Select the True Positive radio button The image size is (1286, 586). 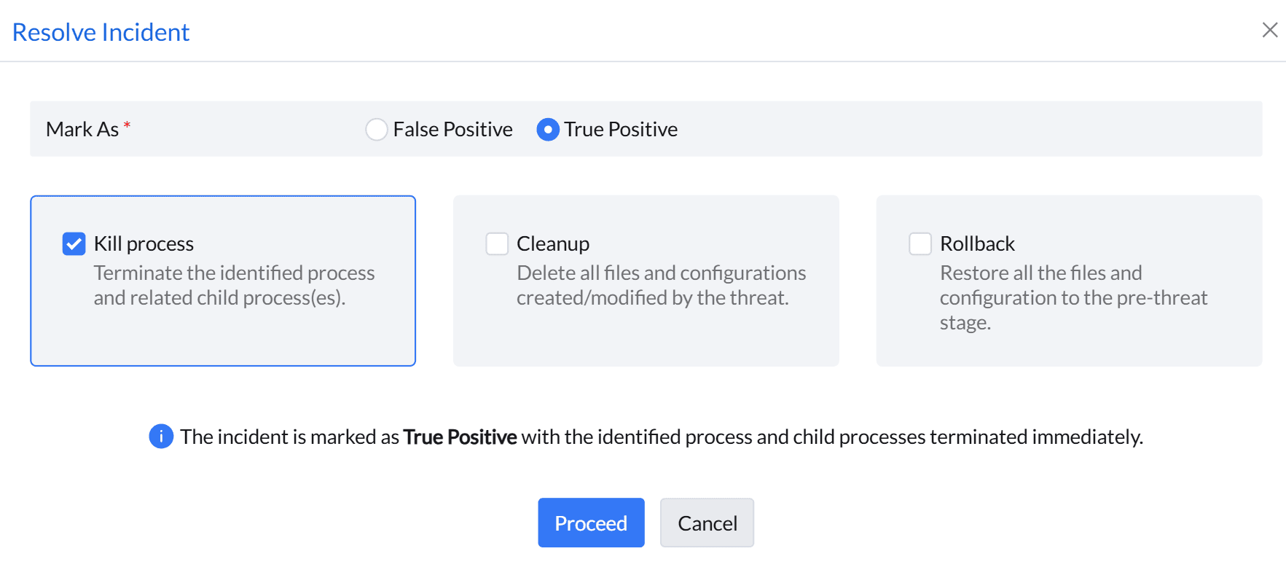coord(548,130)
